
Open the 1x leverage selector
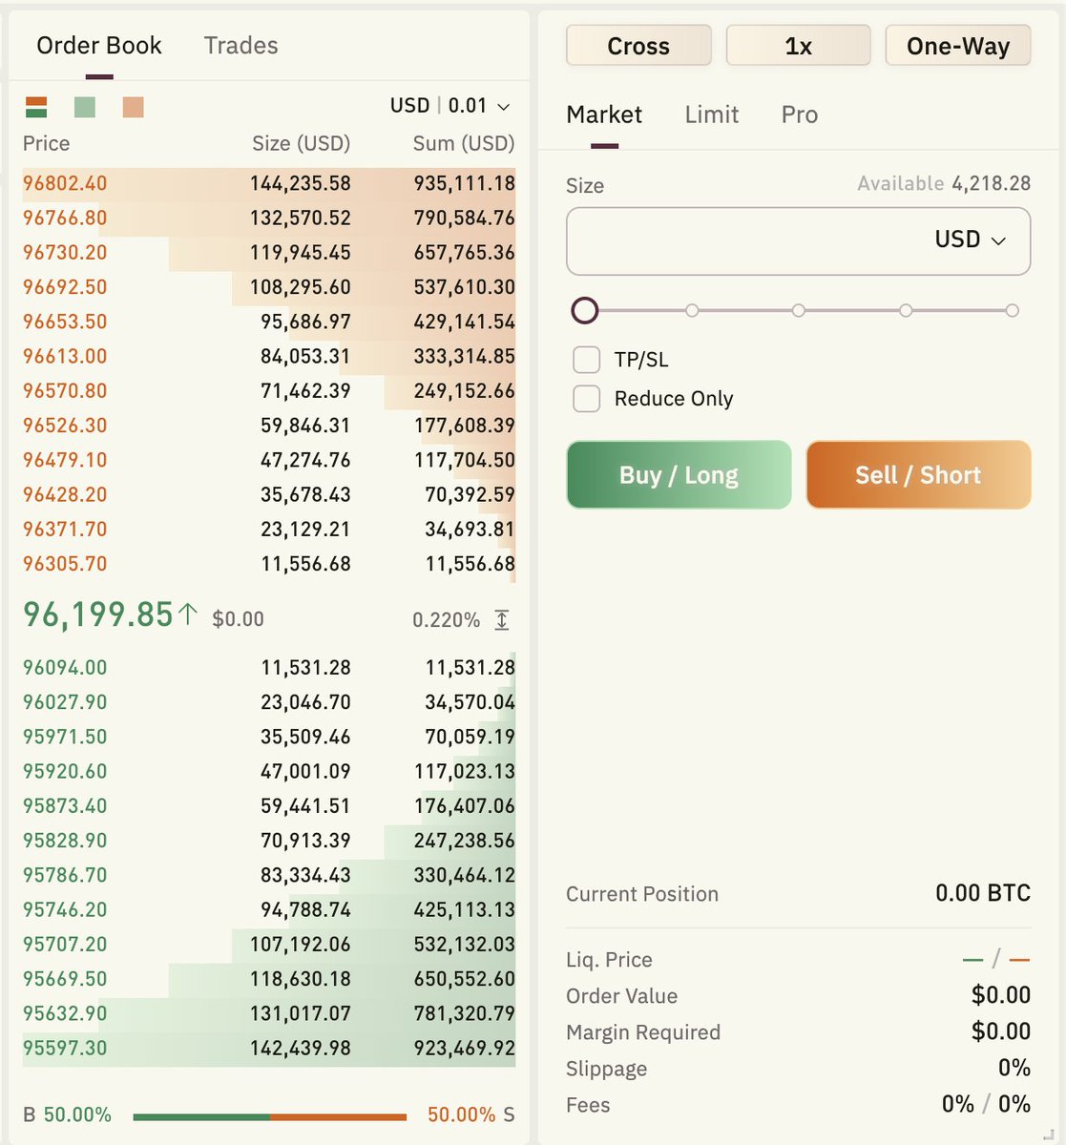pyautogui.click(x=799, y=46)
